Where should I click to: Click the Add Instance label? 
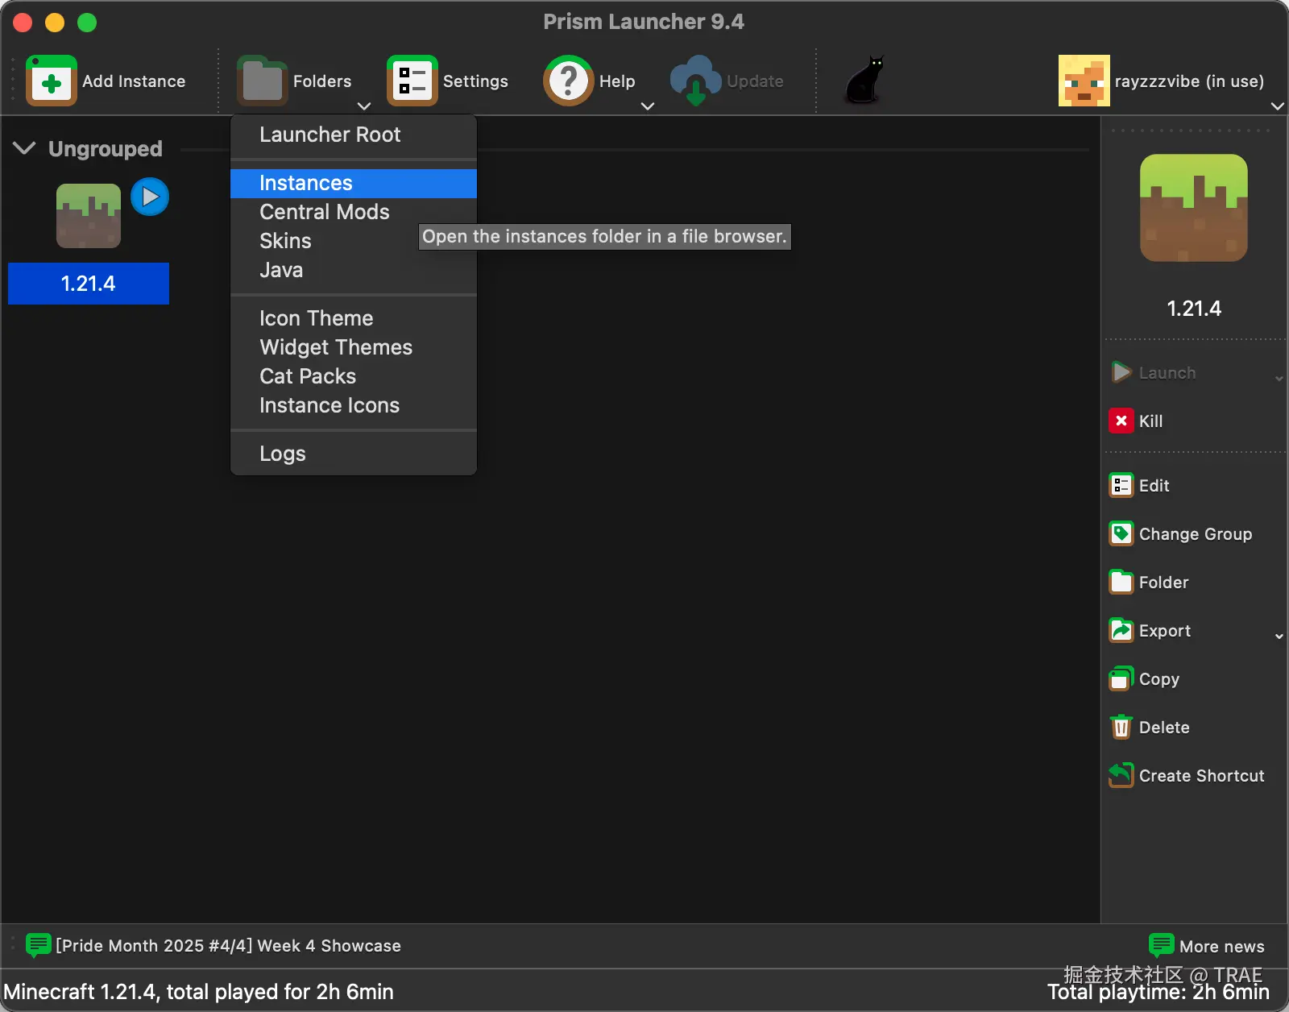134,81
